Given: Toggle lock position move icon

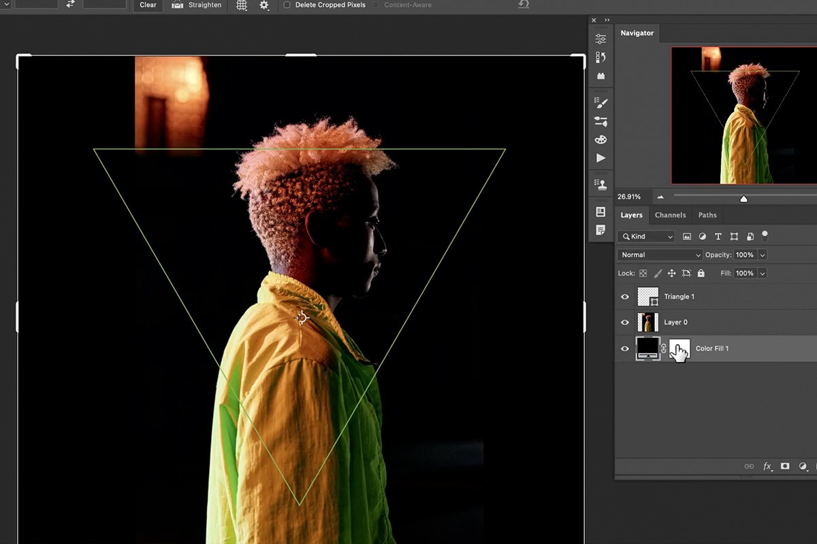Looking at the screenshot, I should [671, 273].
